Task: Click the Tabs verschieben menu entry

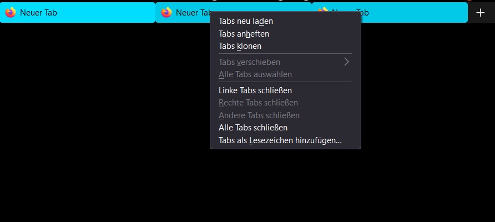Action: tap(249, 62)
